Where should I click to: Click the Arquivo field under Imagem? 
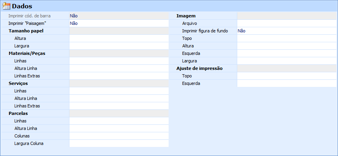pos(286,23)
